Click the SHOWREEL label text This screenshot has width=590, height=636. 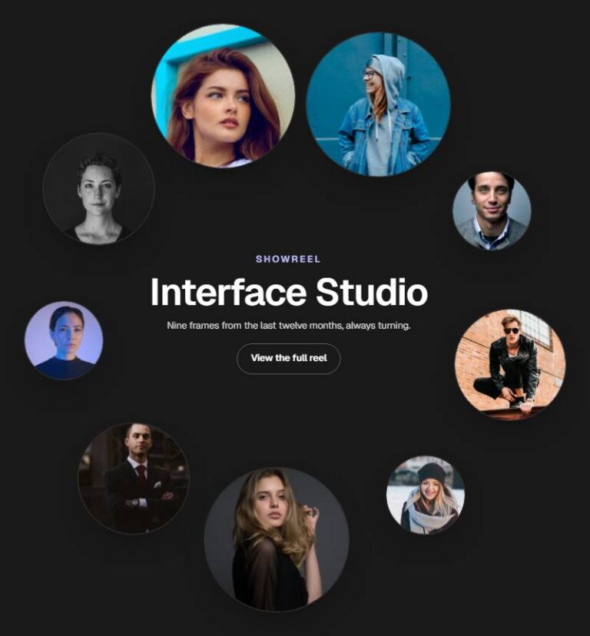[x=288, y=259]
